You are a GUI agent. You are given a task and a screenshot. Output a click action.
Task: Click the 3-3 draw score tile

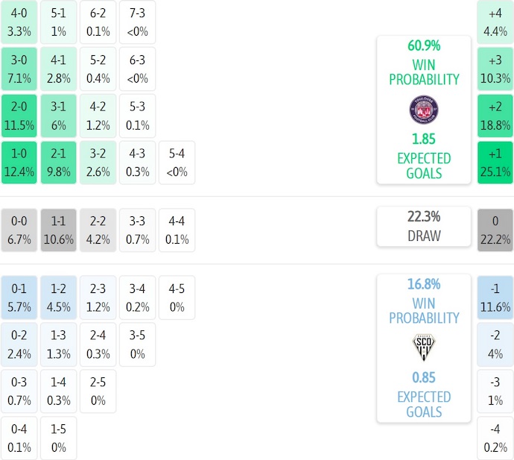click(138, 230)
